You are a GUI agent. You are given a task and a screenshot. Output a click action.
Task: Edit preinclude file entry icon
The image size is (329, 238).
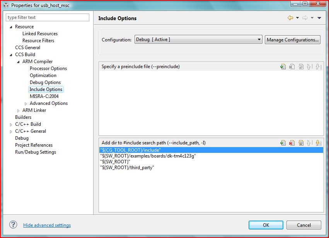pyautogui.click(x=301, y=67)
